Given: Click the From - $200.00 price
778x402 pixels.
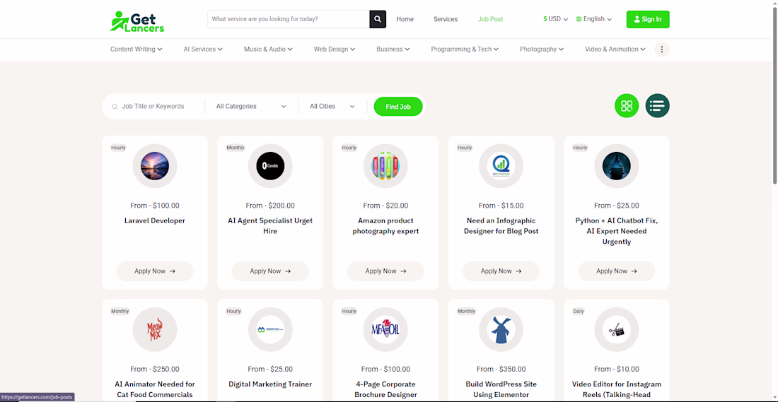Looking at the screenshot, I should click(270, 205).
